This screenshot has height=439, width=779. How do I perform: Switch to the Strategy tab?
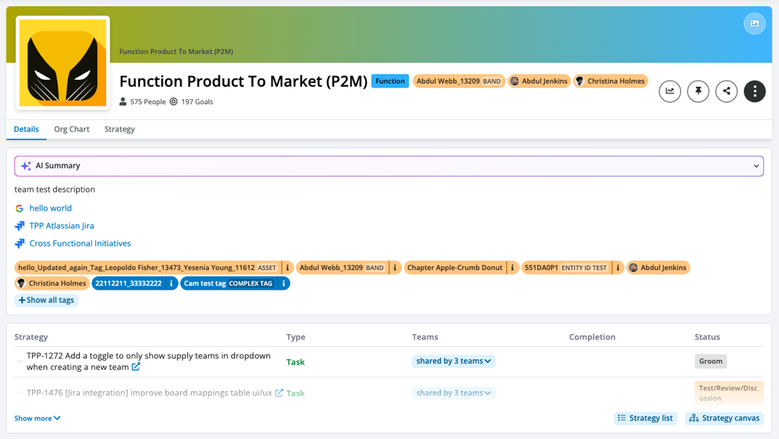pyautogui.click(x=119, y=129)
